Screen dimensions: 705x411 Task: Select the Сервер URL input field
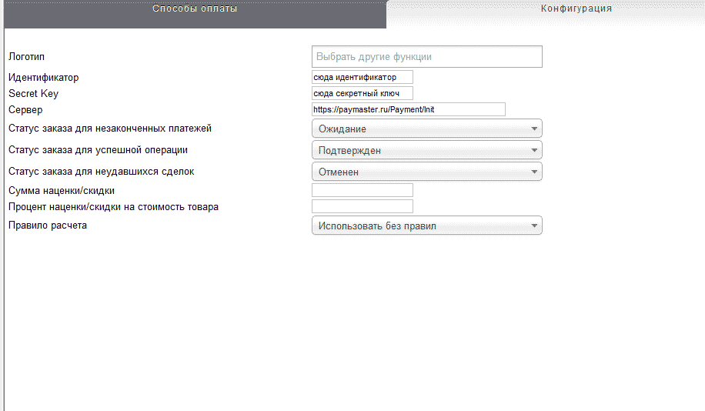click(x=408, y=109)
